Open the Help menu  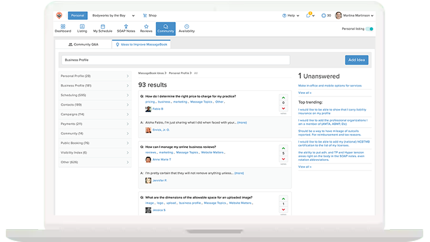coord(291,15)
